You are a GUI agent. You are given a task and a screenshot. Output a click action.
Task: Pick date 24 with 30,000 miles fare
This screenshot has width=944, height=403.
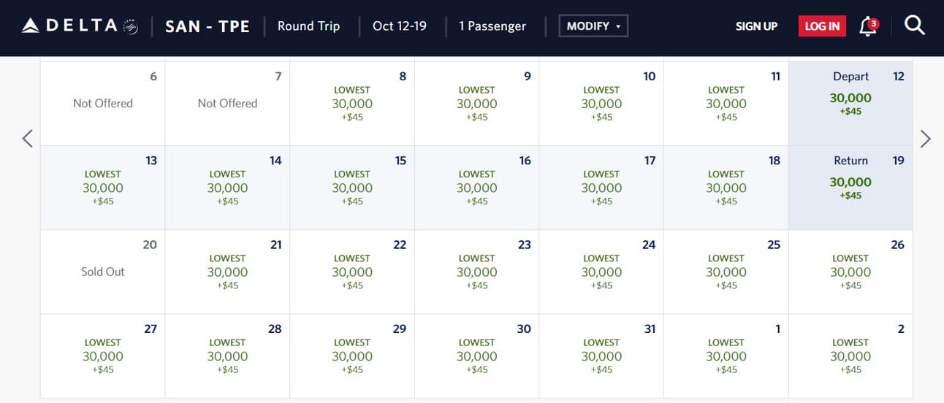(601, 272)
